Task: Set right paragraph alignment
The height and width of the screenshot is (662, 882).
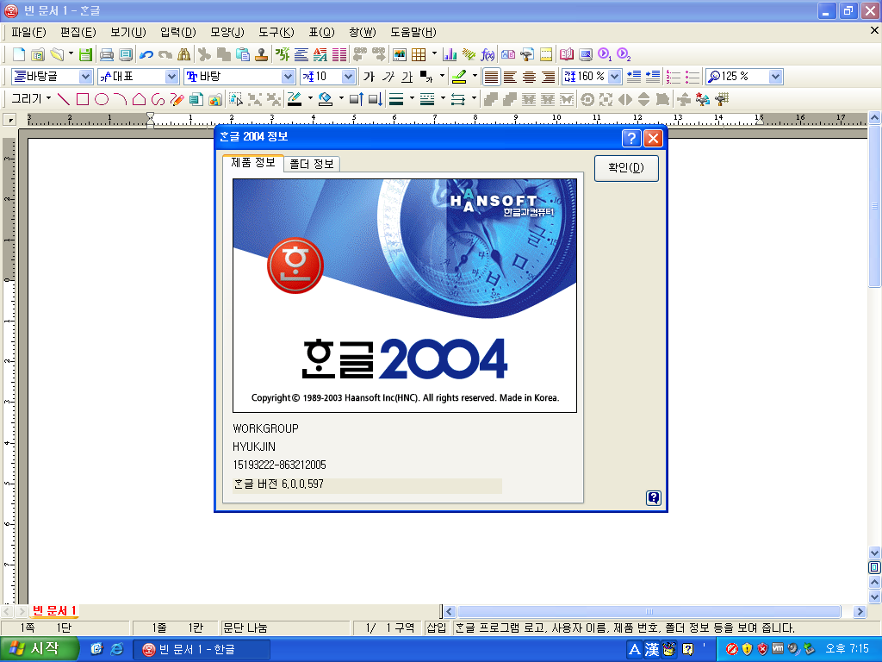Action: click(x=549, y=77)
